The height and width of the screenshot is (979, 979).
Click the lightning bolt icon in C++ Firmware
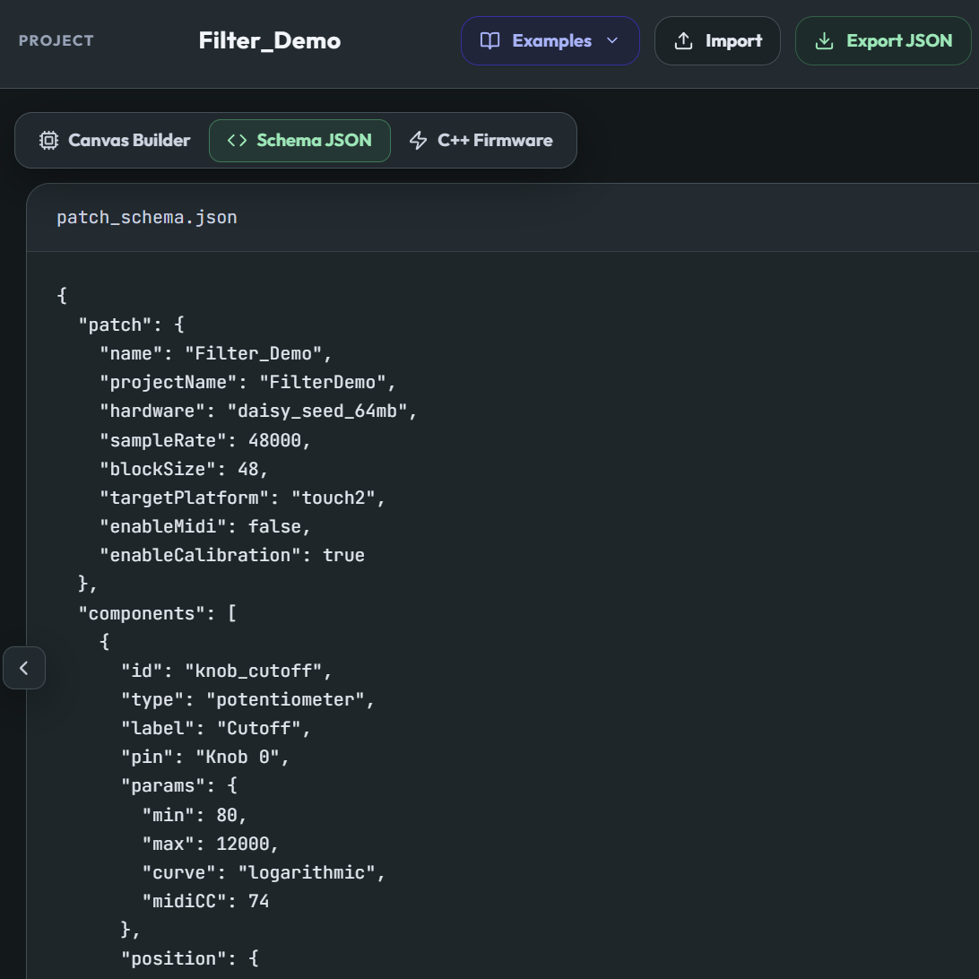pos(419,141)
